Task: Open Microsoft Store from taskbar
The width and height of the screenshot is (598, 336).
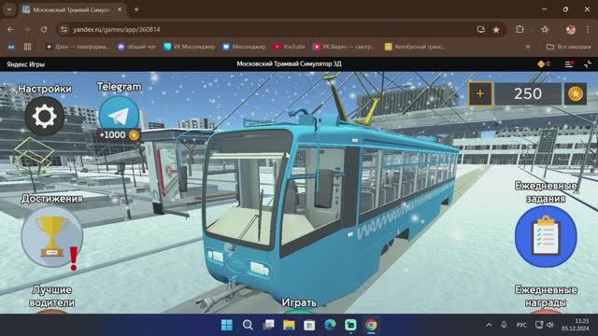Action: pos(309,325)
